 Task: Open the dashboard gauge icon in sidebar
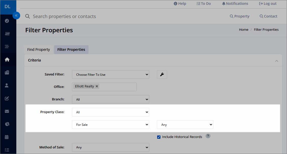coord(7,21)
